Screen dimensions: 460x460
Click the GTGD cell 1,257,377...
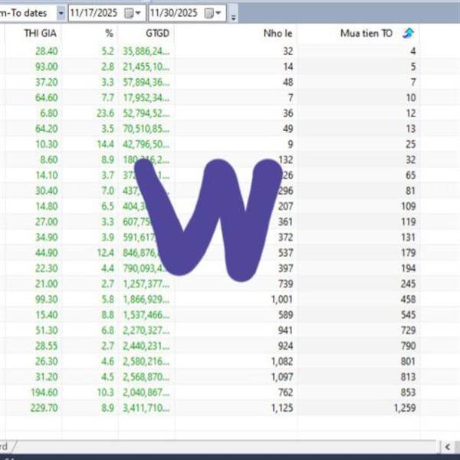tap(146, 284)
